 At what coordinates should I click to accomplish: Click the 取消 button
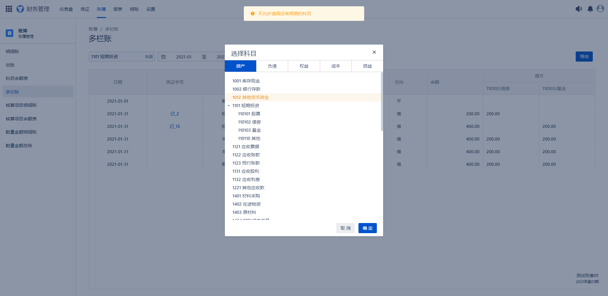pos(345,228)
